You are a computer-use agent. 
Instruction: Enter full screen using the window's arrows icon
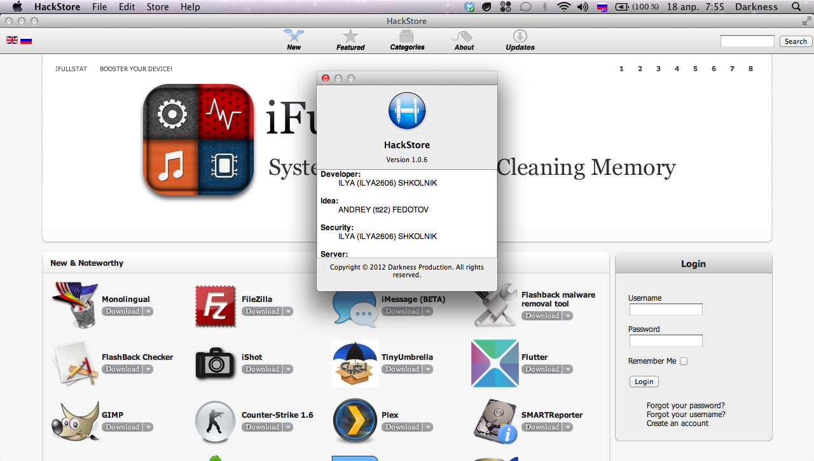click(806, 21)
